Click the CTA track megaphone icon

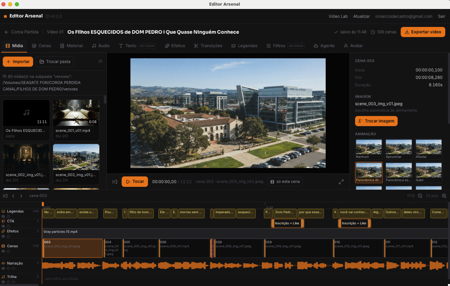click(x=3, y=221)
